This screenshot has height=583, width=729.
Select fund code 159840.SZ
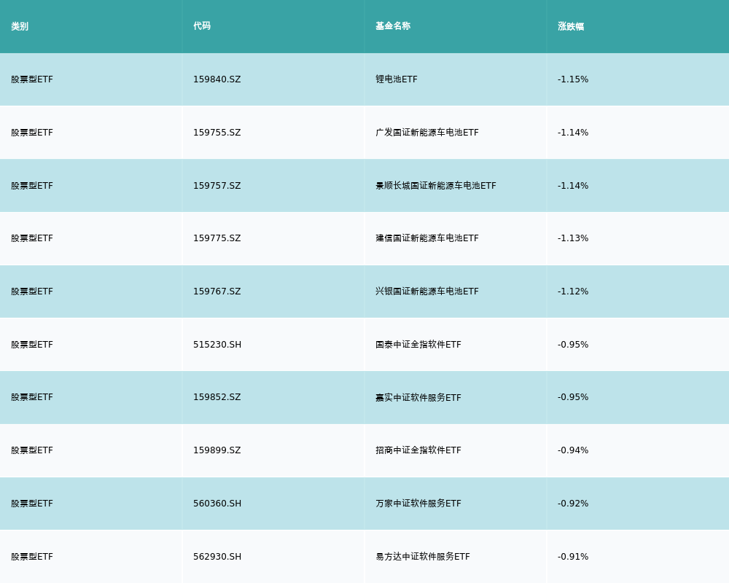tap(217, 79)
